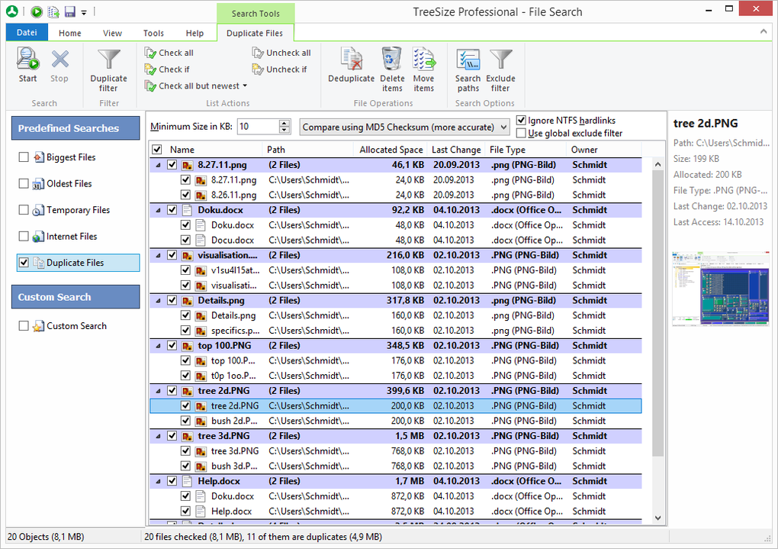Collapse the Help.docx group

coord(159,482)
